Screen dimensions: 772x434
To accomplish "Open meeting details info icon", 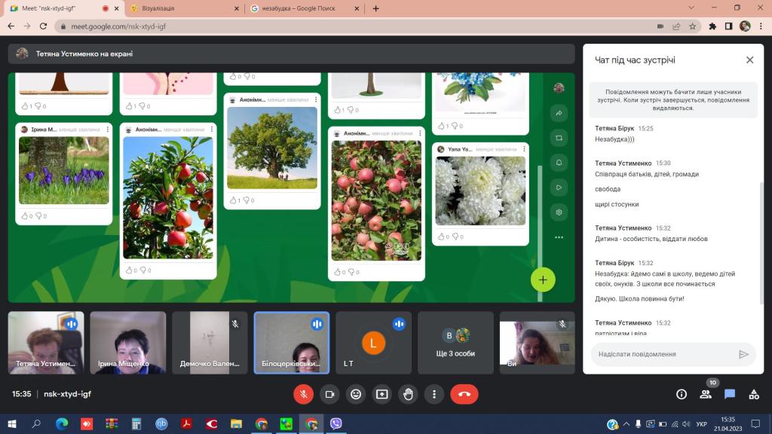I will (682, 394).
